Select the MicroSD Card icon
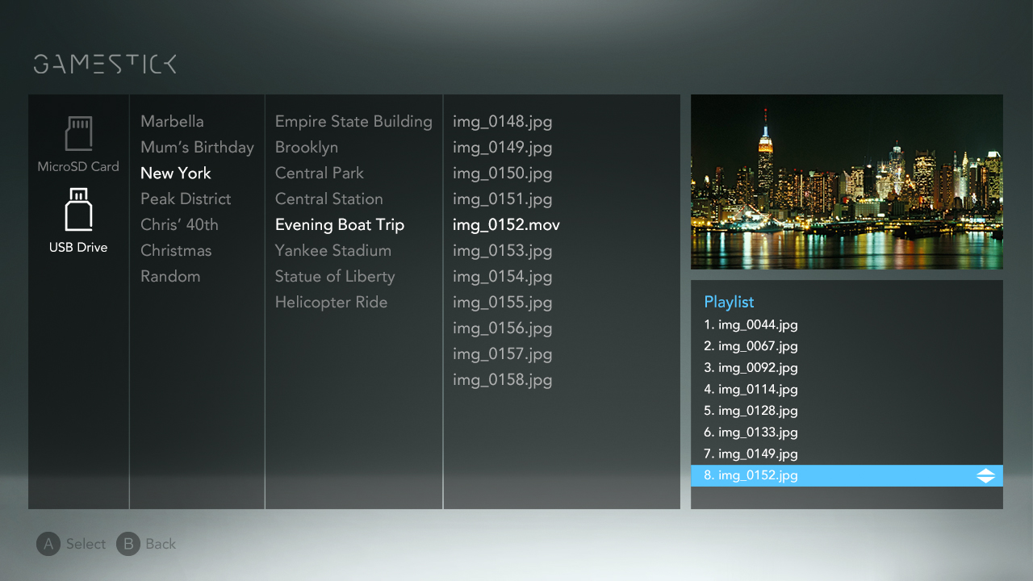Viewport: 1033px width, 581px height. tap(78, 134)
